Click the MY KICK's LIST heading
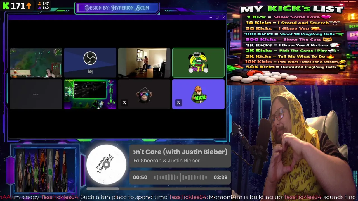The image size is (358, 201). (292, 9)
